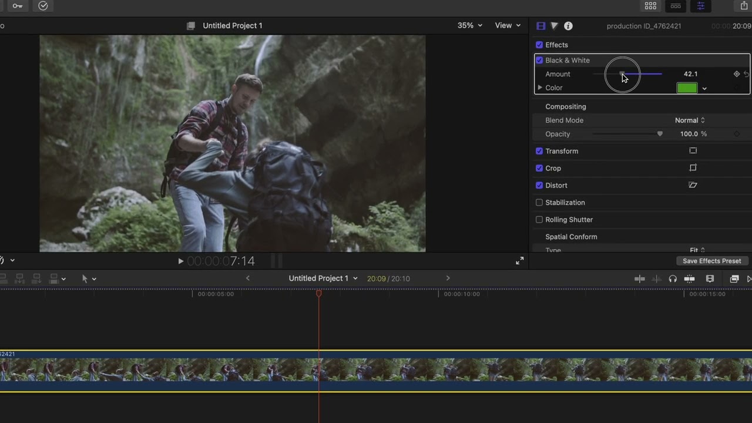Disable the Black & White effect
The width and height of the screenshot is (752, 423).
tap(539, 61)
